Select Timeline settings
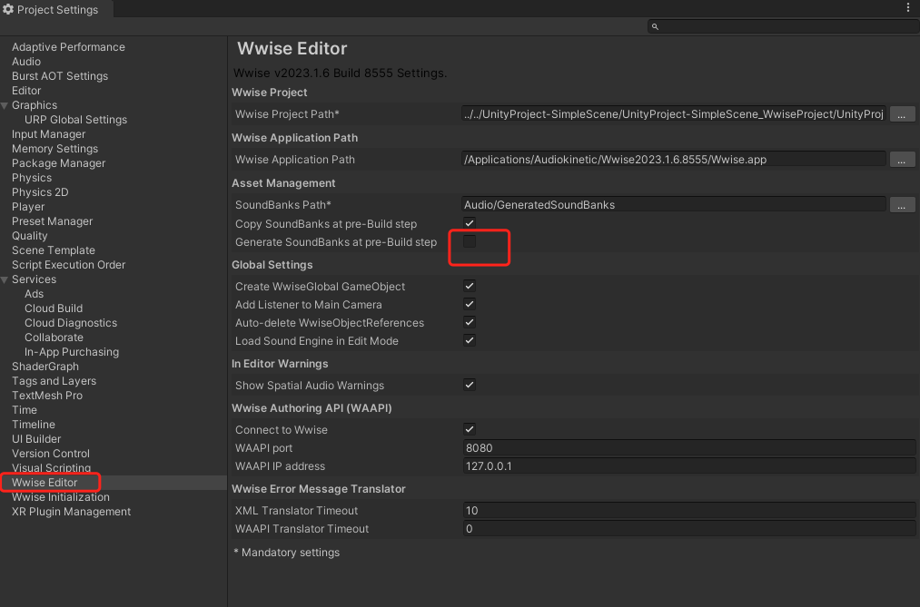 pyautogui.click(x=34, y=425)
